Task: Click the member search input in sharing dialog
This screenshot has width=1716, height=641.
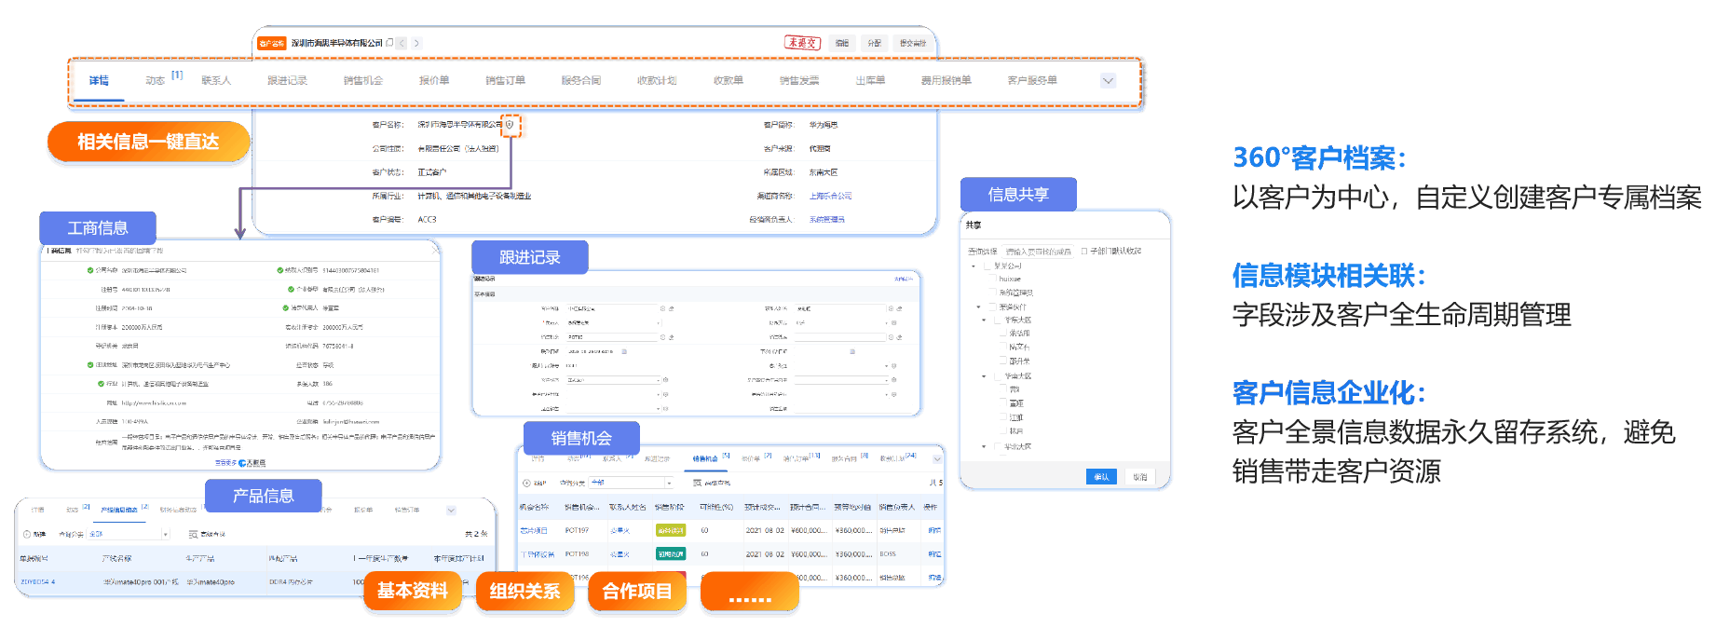Action: [1039, 252]
